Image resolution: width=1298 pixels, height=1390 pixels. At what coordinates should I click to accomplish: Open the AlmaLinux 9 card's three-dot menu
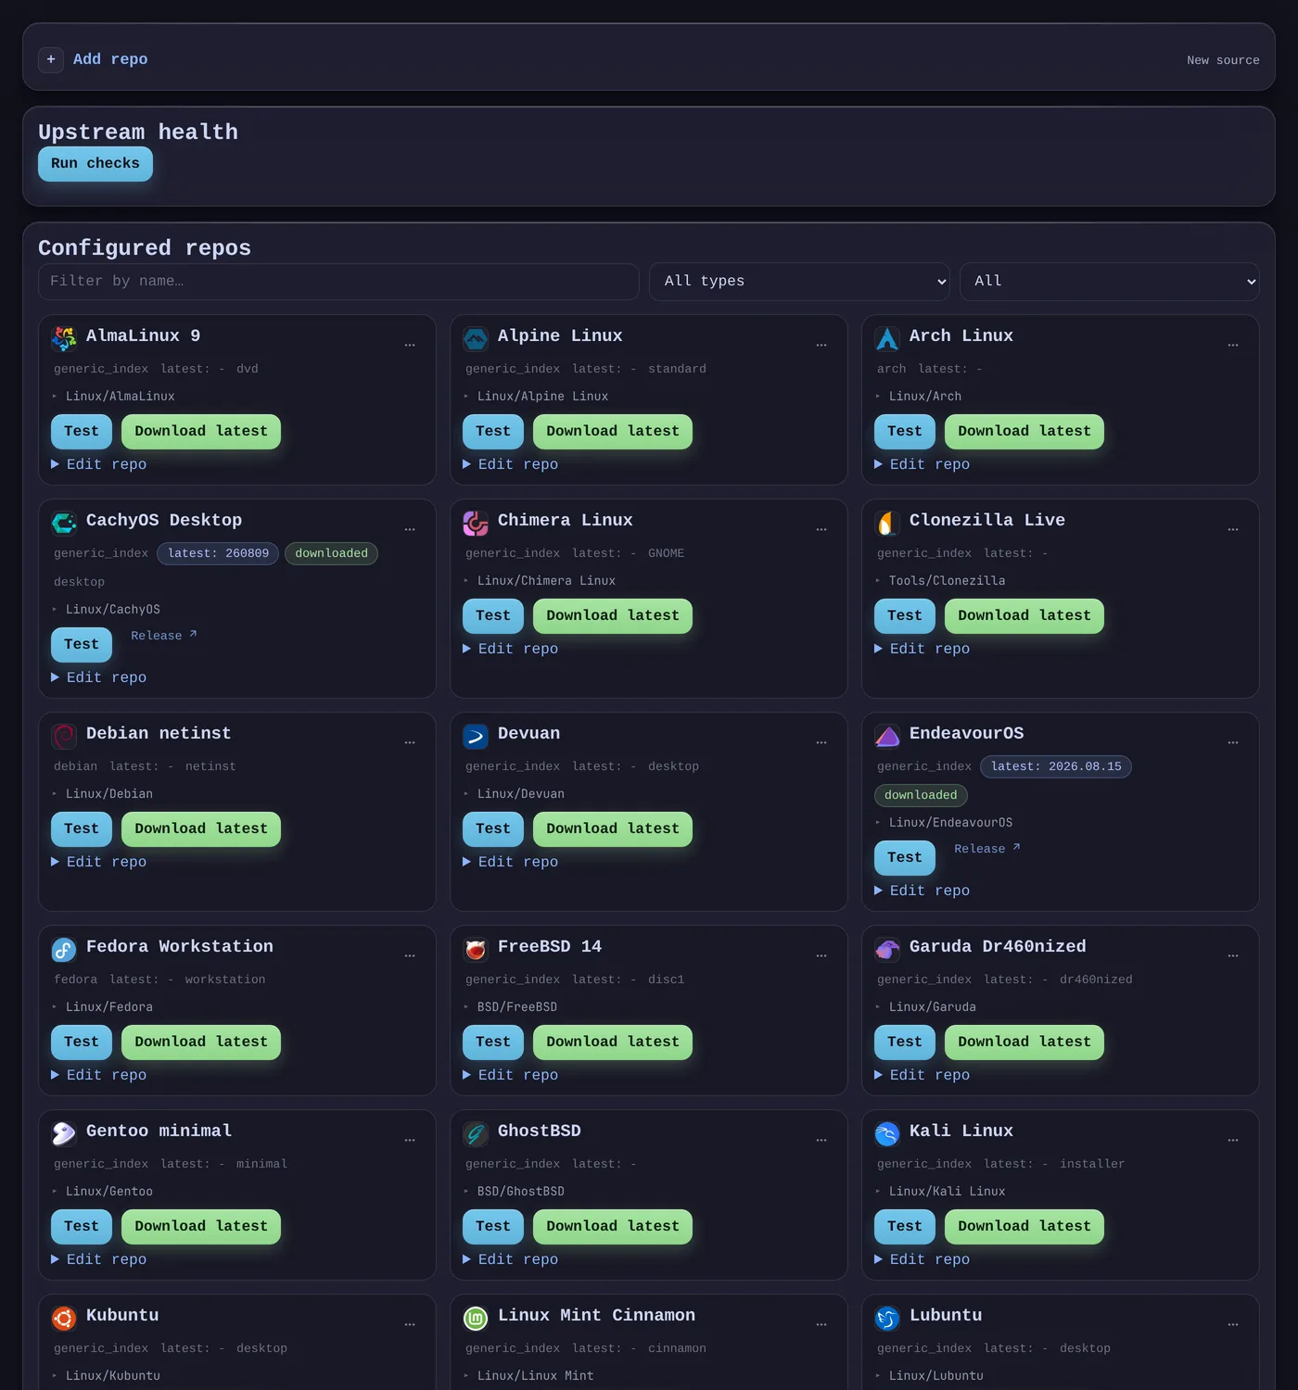click(410, 345)
